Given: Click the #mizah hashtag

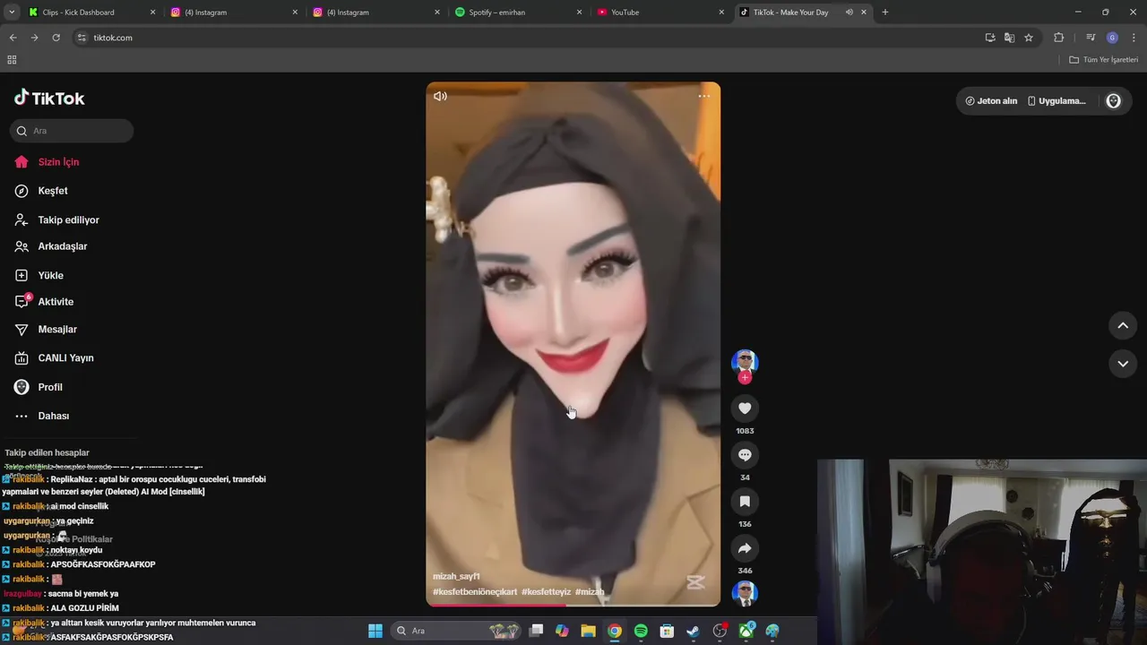Looking at the screenshot, I should [x=590, y=592].
